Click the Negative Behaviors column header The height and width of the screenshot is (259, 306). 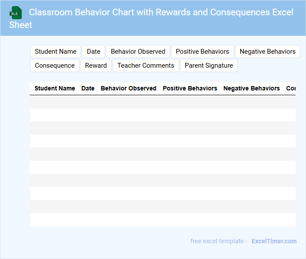[252, 88]
